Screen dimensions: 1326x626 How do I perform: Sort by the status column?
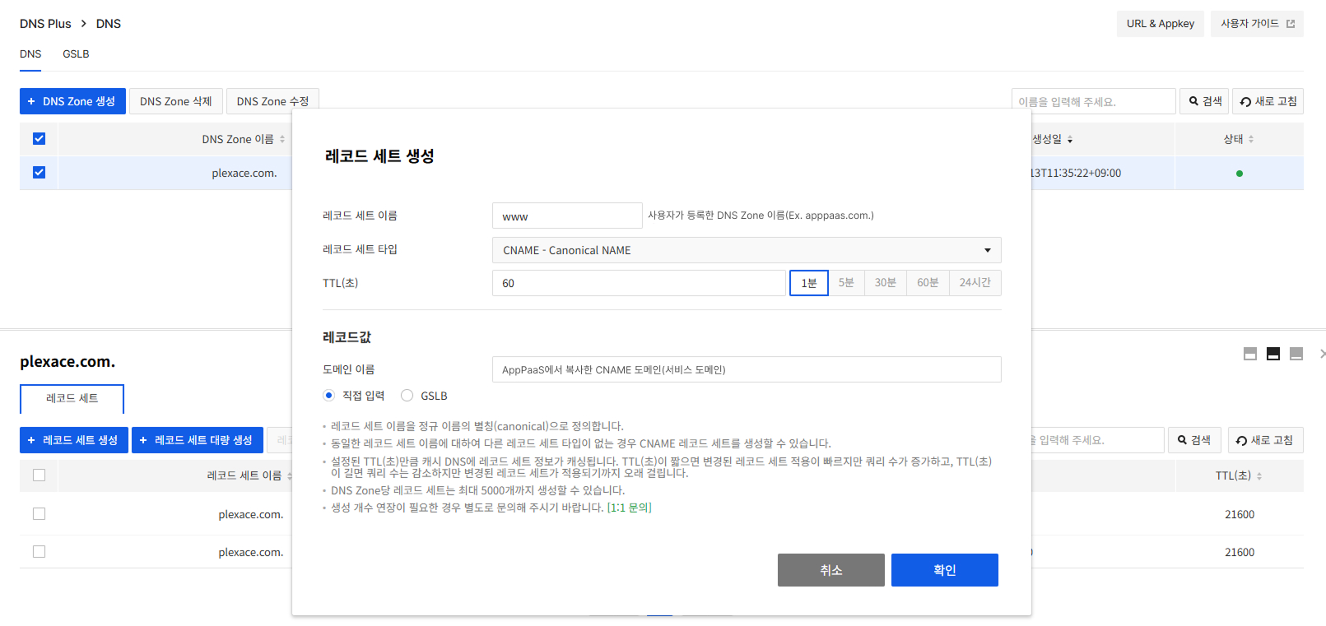[x=1238, y=139]
